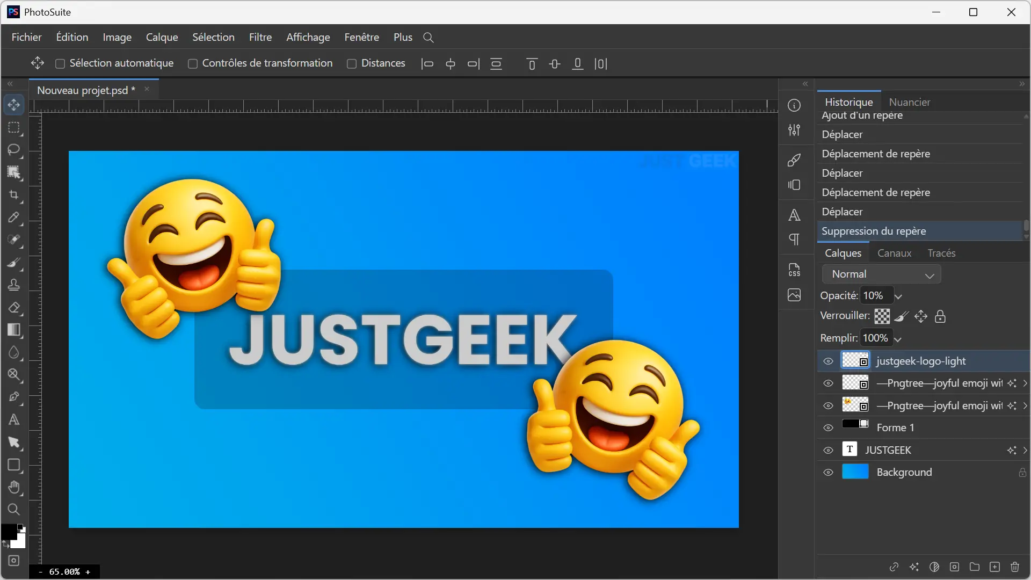Open the Opacité dropdown arrow

[x=898, y=296]
